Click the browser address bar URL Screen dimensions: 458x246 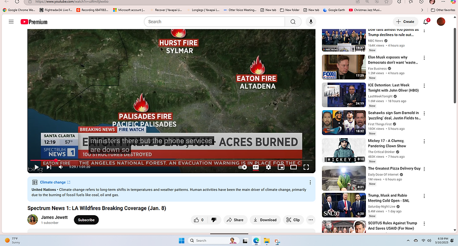pos(72,2)
